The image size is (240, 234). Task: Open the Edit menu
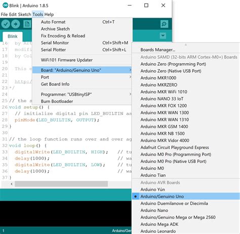coord(13,14)
